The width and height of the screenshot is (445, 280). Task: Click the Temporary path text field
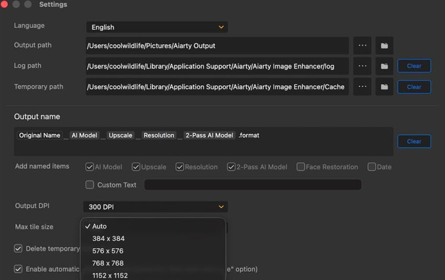click(217, 87)
